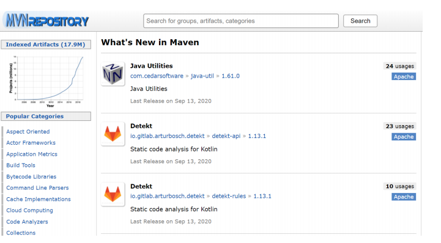Select the detekt-api GitLab fox icon
441x243 pixels.
click(113, 134)
